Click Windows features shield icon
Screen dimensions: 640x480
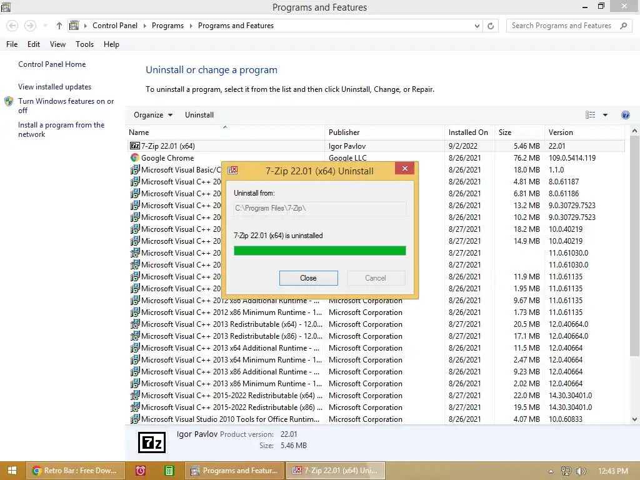point(9,102)
